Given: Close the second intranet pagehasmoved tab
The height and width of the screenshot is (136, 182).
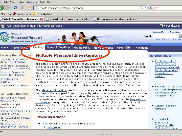Looking at the screenshot, I should click(89, 19).
